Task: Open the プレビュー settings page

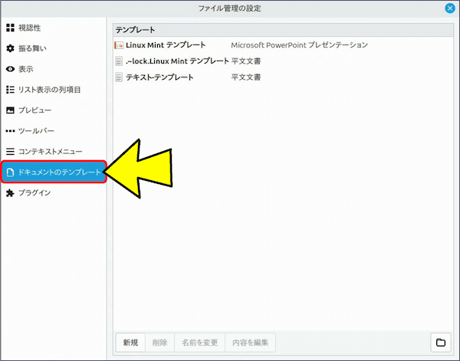Action: tap(53, 110)
